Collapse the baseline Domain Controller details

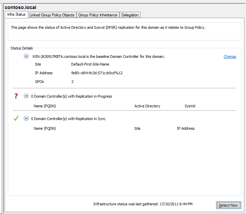pos(26,57)
